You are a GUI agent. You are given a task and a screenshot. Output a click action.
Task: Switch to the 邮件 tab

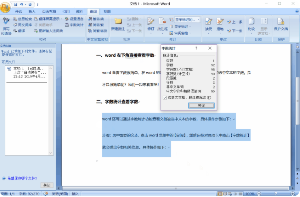(80, 11)
